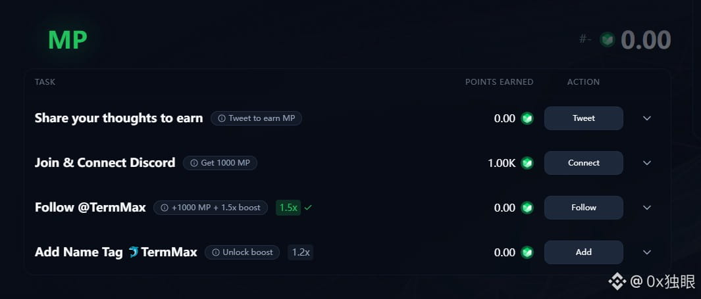The height and width of the screenshot is (299, 701).
Task: Expand the Share your thoughts task row
Action: coord(647,118)
